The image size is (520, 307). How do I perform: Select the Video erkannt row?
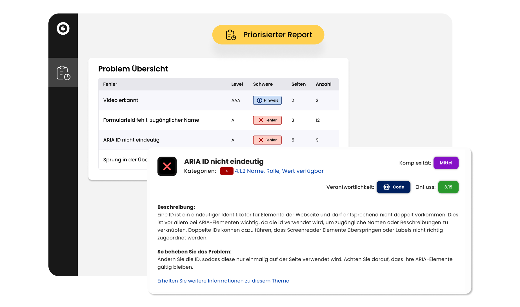pos(219,100)
